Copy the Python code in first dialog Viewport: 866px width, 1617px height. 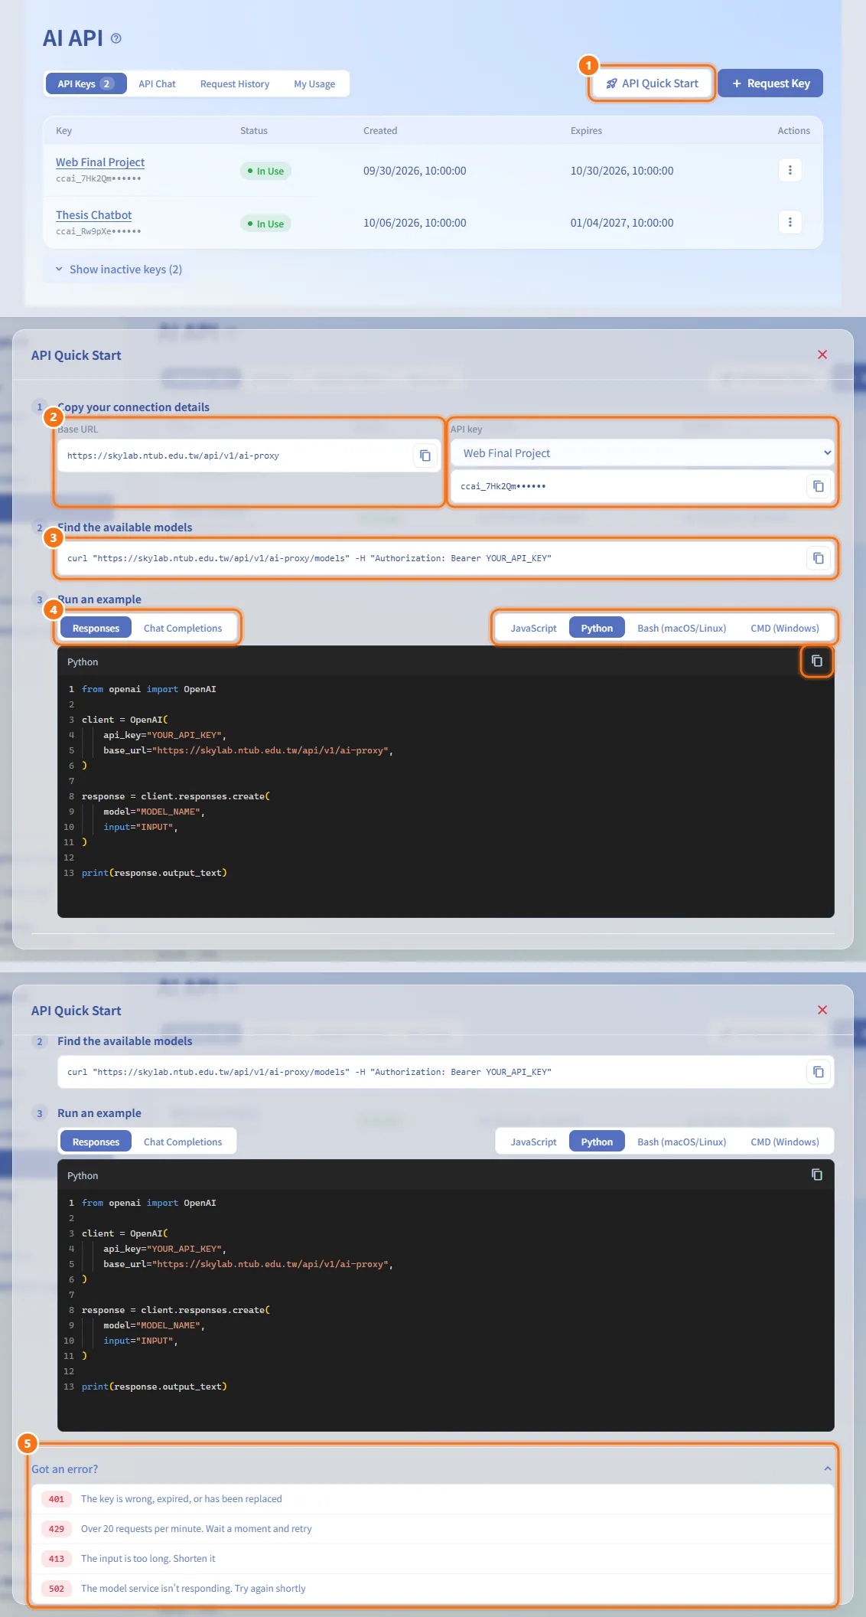pos(817,661)
